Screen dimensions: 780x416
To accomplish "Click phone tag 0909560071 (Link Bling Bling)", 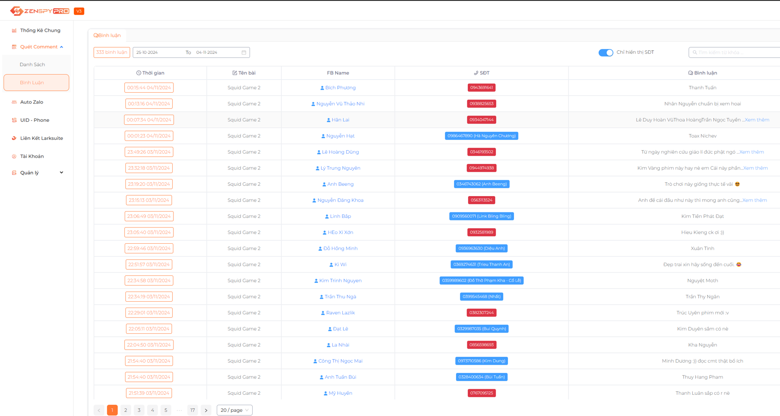I will point(482,216).
